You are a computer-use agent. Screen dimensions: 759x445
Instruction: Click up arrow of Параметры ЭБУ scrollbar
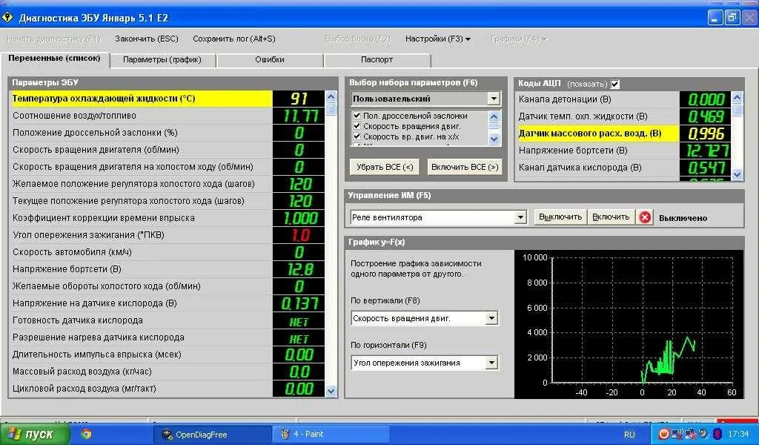[331, 96]
